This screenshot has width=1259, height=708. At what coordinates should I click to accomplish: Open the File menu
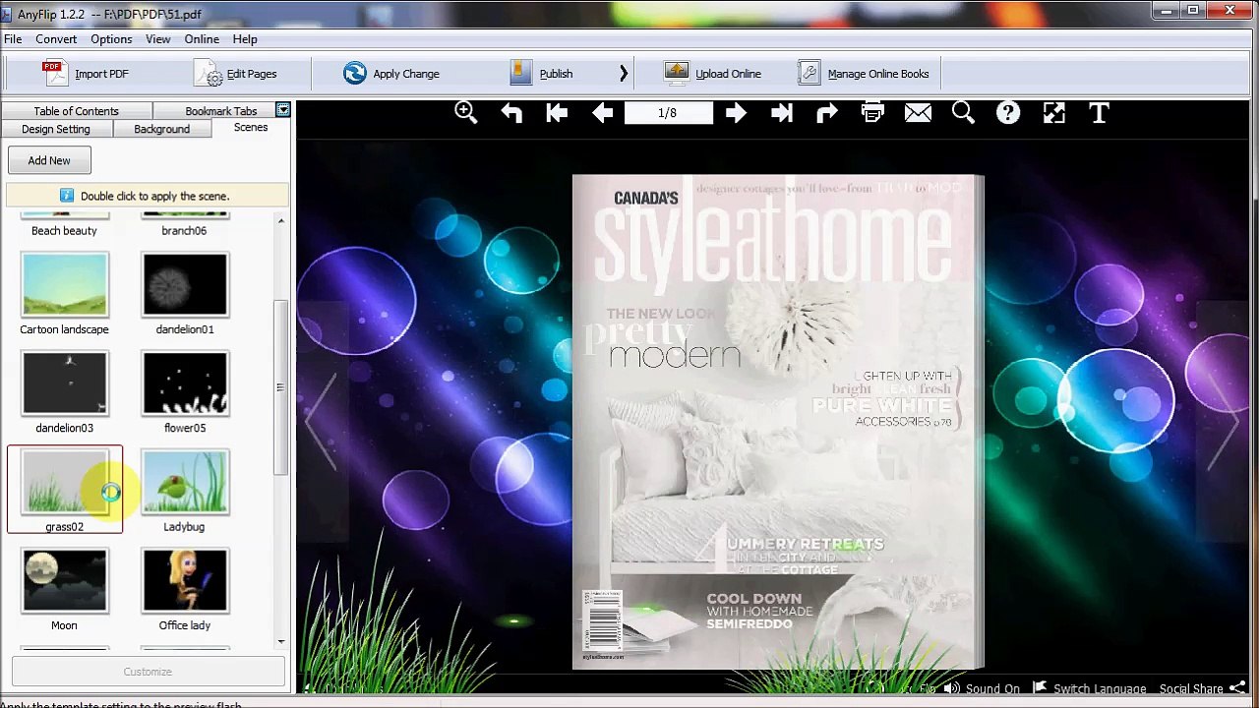coord(13,39)
